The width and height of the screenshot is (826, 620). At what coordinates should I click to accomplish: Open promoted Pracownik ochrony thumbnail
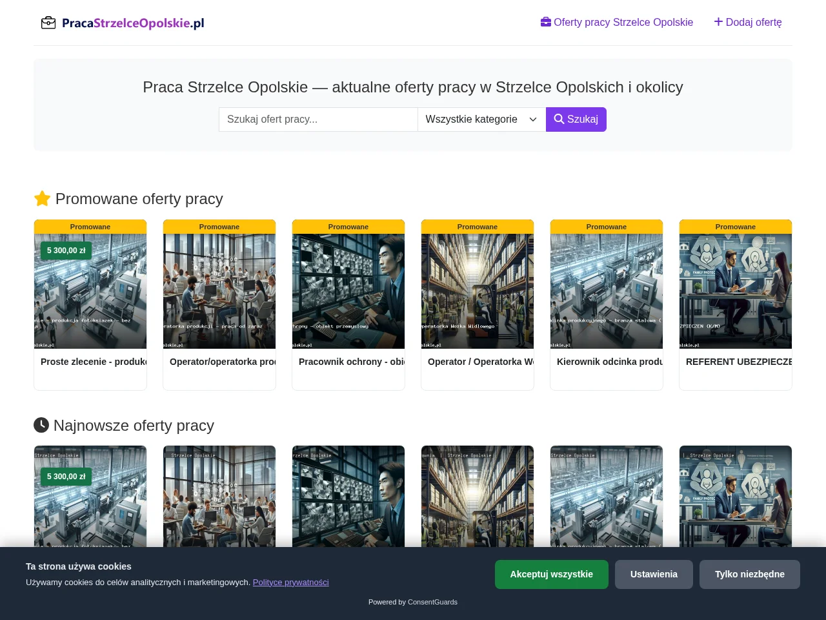point(348,291)
